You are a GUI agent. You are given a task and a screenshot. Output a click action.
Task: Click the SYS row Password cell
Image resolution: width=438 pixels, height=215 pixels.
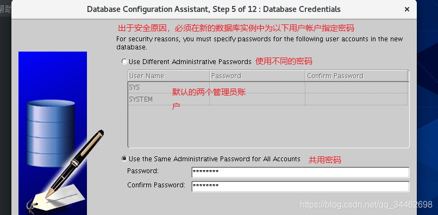click(x=257, y=87)
